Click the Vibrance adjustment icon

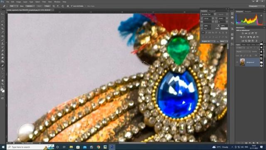point(256,33)
